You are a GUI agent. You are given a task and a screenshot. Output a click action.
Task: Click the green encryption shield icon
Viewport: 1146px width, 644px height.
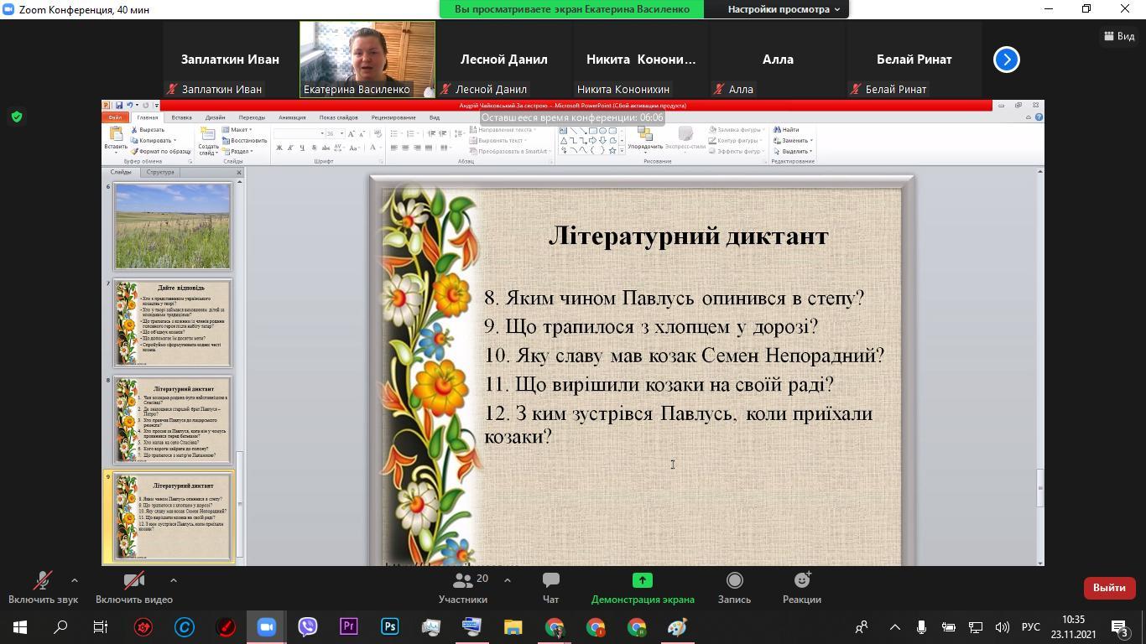(x=17, y=117)
